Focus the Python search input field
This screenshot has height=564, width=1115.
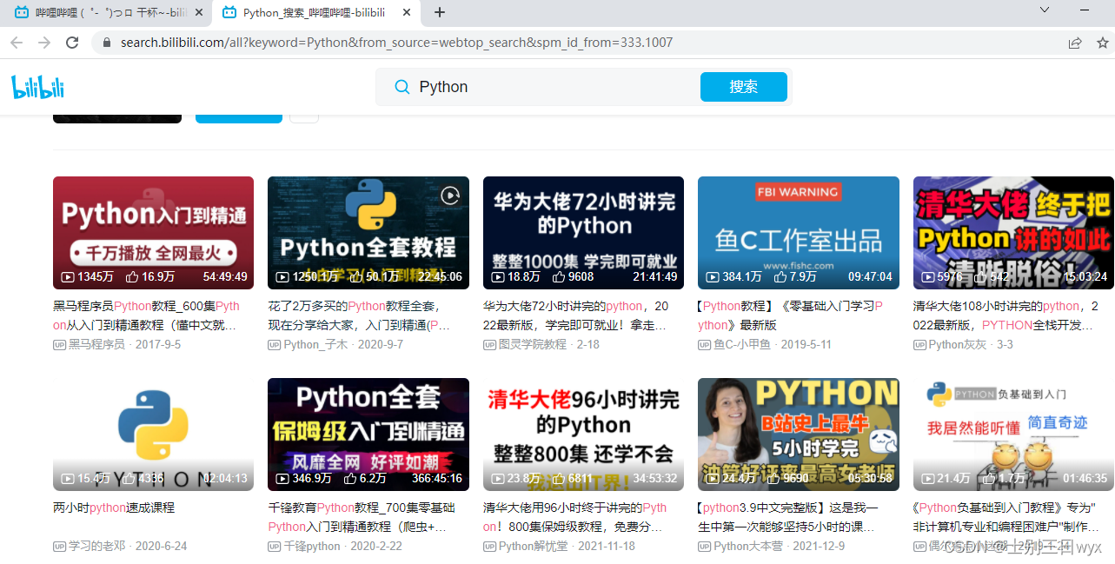[x=554, y=87]
